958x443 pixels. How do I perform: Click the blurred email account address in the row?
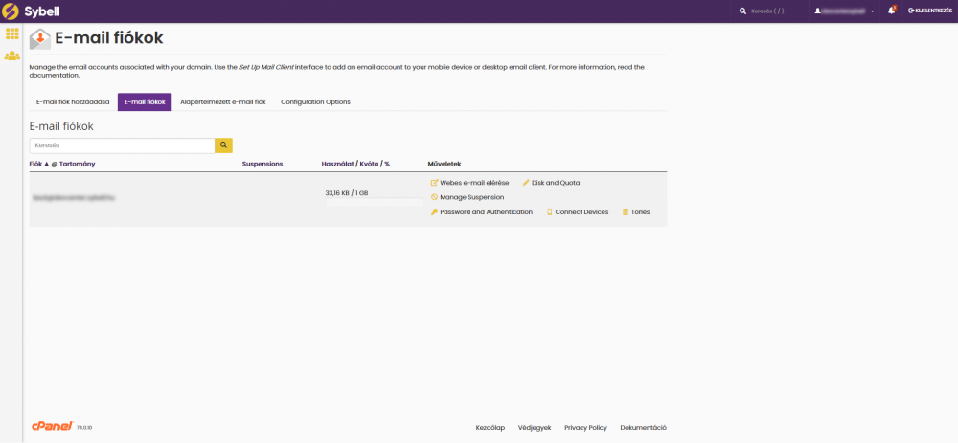[74, 197]
